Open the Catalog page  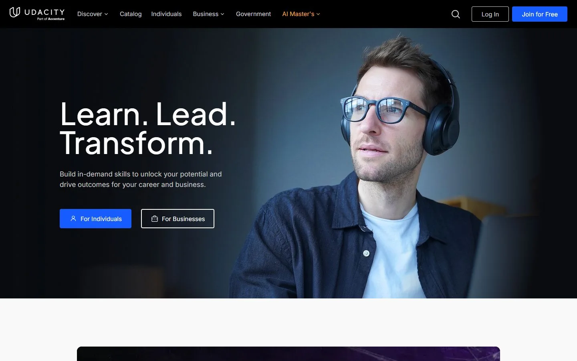tap(131, 14)
